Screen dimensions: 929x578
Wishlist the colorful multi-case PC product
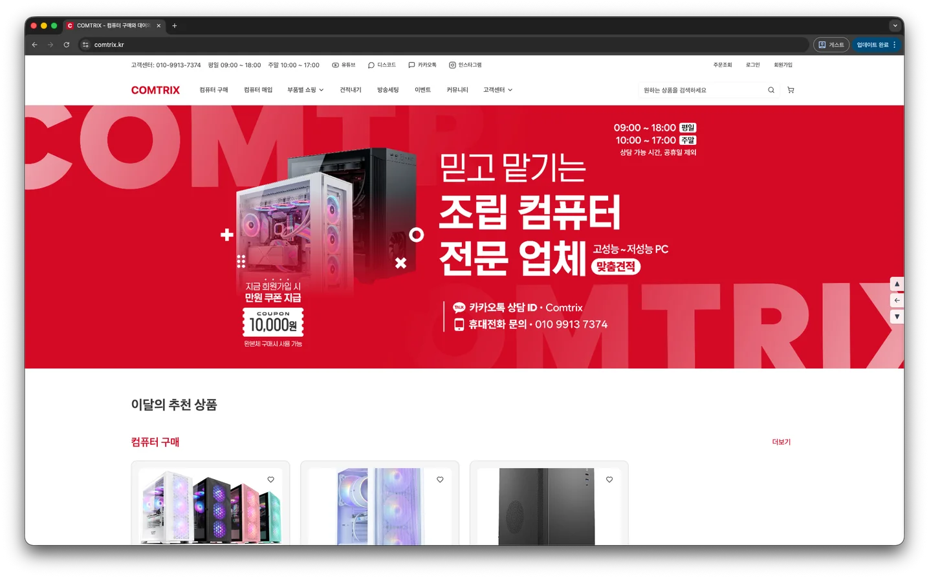271,480
